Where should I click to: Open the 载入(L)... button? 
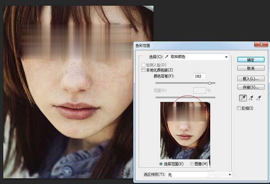pos(251,79)
